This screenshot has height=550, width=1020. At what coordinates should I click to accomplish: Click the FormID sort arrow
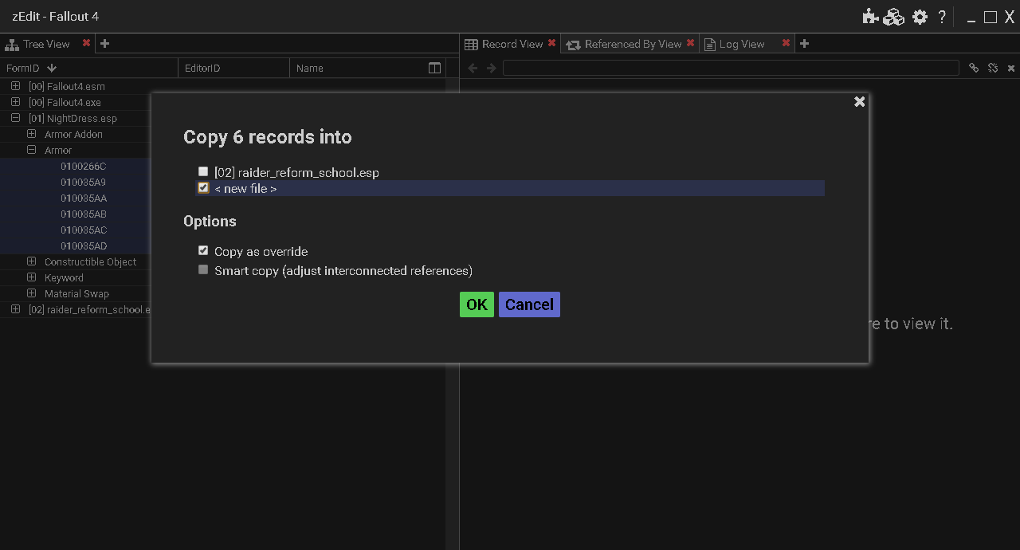[52, 69]
